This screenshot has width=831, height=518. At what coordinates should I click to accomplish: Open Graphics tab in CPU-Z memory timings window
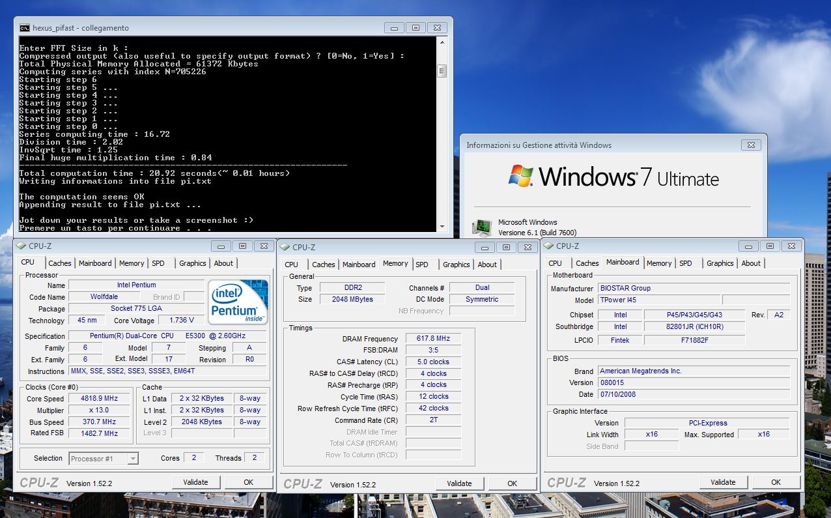pos(457,265)
